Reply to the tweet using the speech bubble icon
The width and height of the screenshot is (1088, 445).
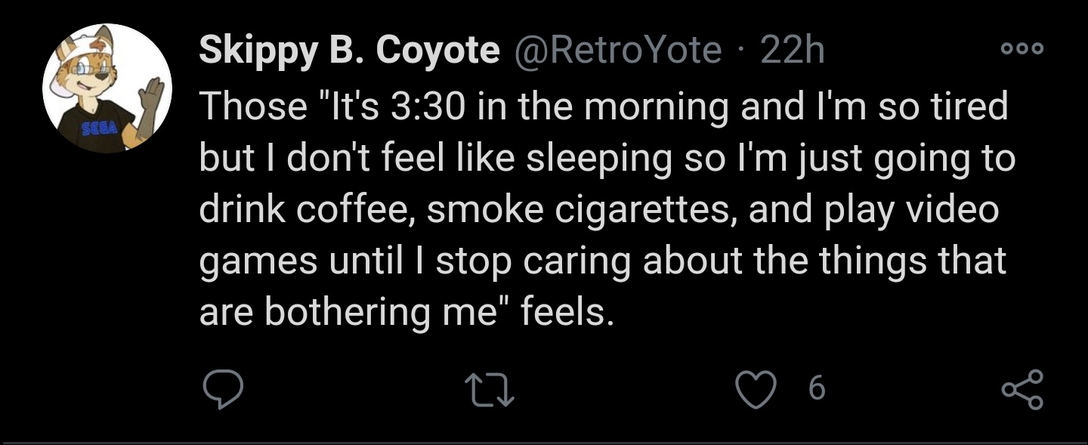(x=222, y=389)
